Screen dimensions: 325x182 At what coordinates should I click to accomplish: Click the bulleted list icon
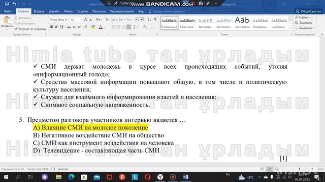[113, 19]
